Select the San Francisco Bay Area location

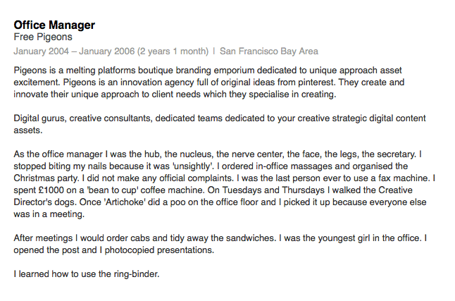269,51
